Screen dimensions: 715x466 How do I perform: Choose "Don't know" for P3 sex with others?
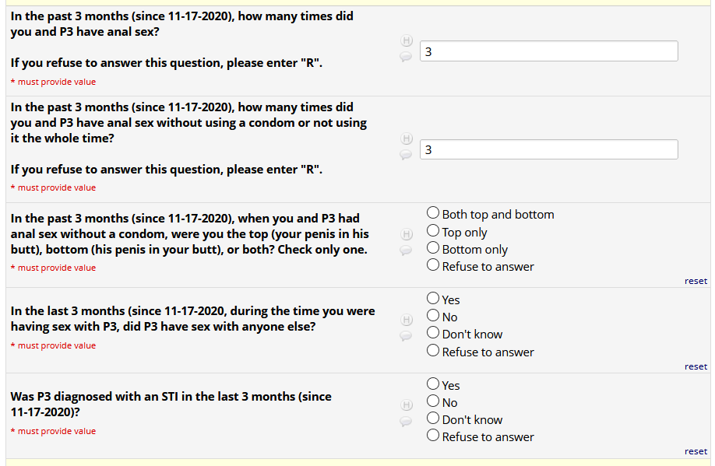[433, 333]
